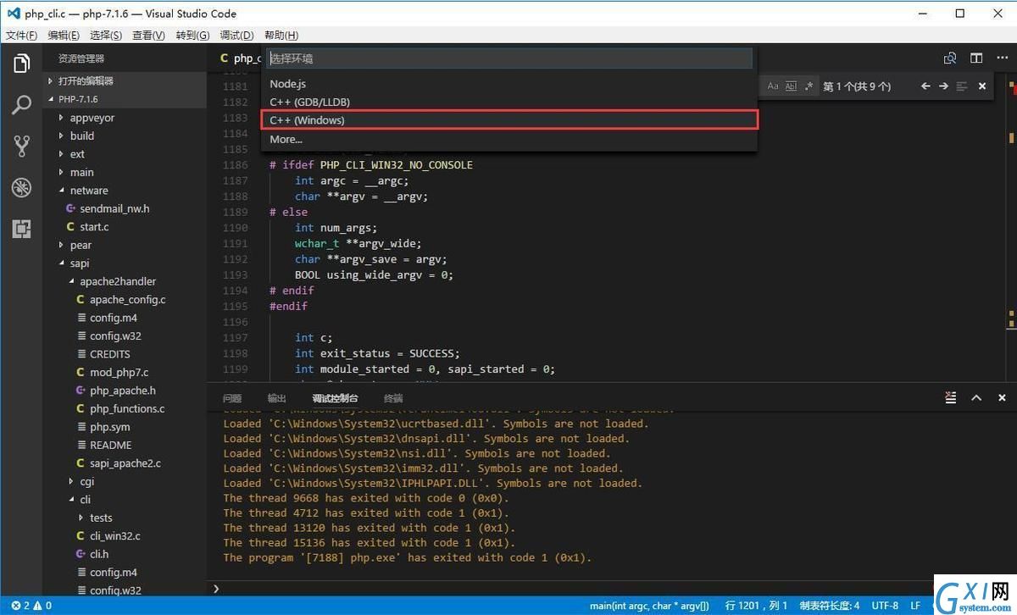Image resolution: width=1017 pixels, height=615 pixels.
Task: Open the Debug view (bug icon)
Action: coord(21,187)
